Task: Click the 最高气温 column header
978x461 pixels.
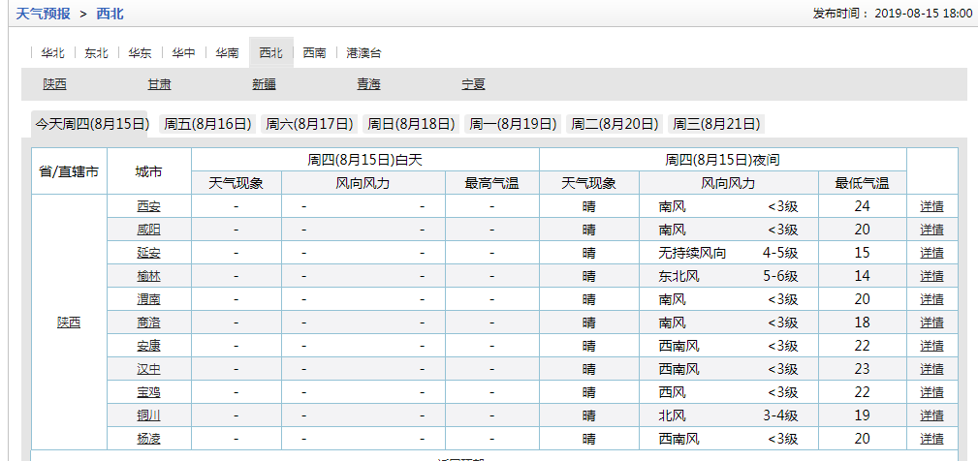Action: coord(492,183)
